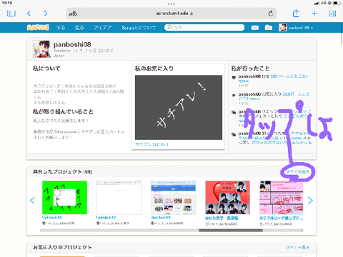Open the featured project title link below thumbnail
343x257 pixels.
(x=151, y=144)
